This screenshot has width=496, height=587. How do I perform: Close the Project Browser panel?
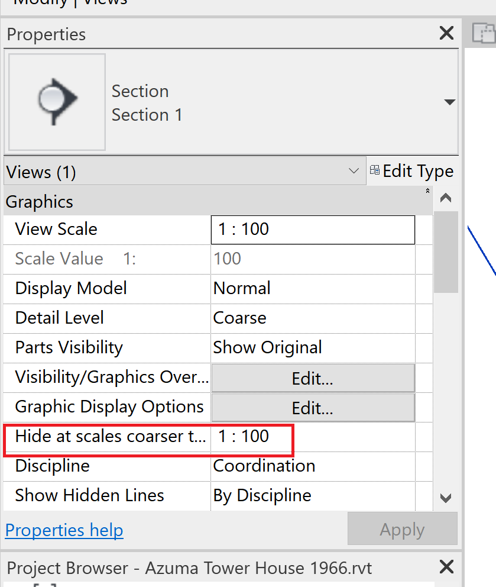coord(447,567)
